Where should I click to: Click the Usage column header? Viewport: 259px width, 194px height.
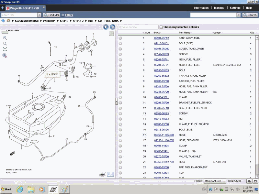pyautogui.click(x=217, y=33)
